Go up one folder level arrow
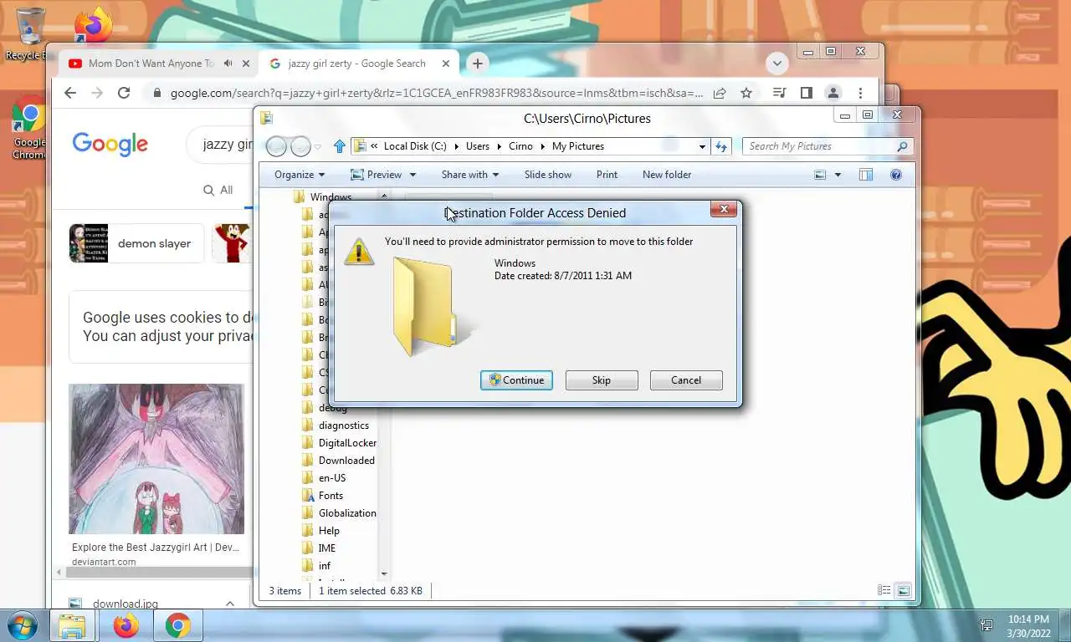This screenshot has height=642, width=1071. pos(339,146)
